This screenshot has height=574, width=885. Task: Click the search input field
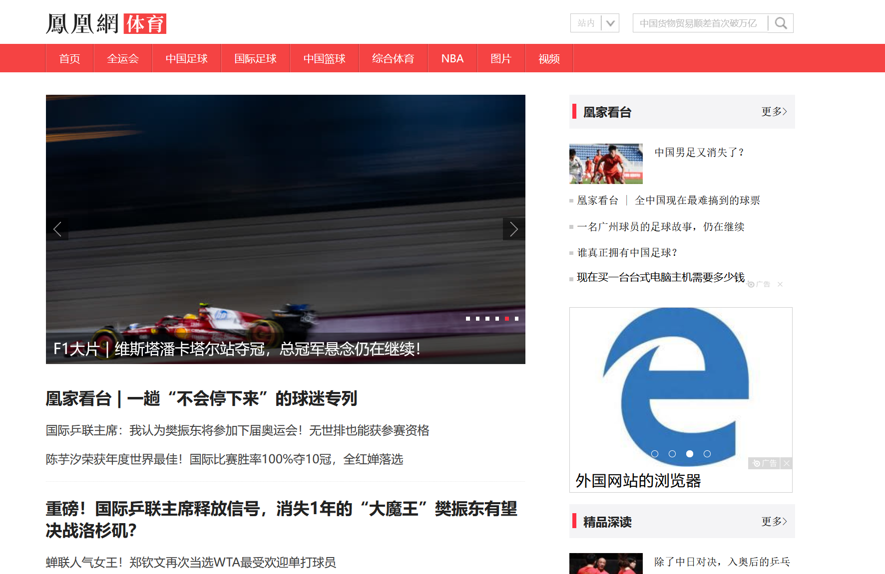(699, 23)
